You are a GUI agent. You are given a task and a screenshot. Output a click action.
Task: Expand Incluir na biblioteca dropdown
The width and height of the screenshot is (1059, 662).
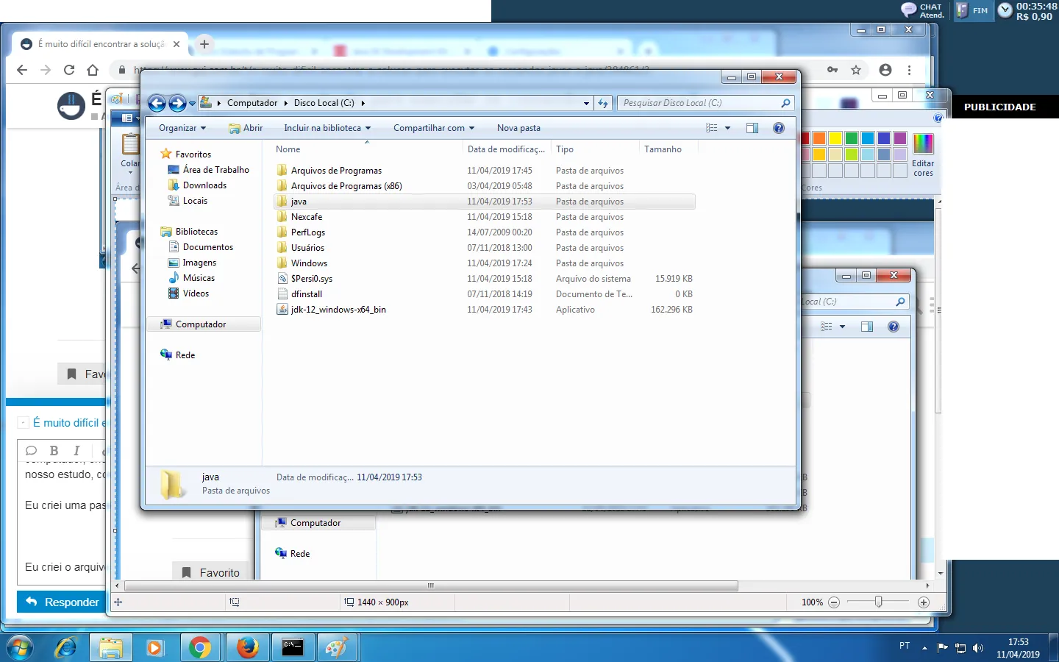coord(327,128)
